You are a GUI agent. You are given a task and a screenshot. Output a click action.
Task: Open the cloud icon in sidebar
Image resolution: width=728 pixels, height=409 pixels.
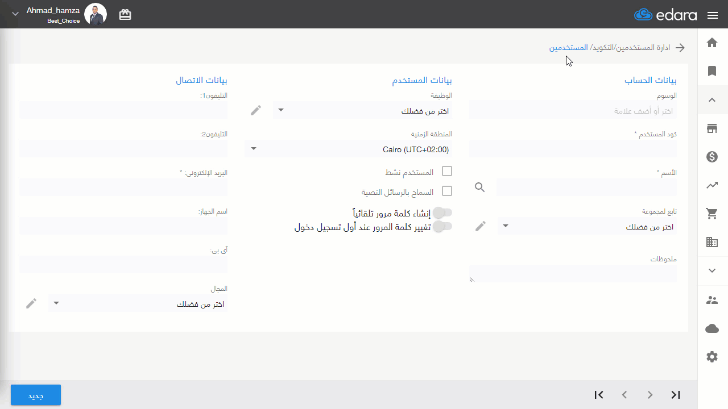click(x=712, y=328)
